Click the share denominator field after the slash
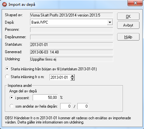The height and width of the screenshot is (129, 144). (x=83, y=106)
